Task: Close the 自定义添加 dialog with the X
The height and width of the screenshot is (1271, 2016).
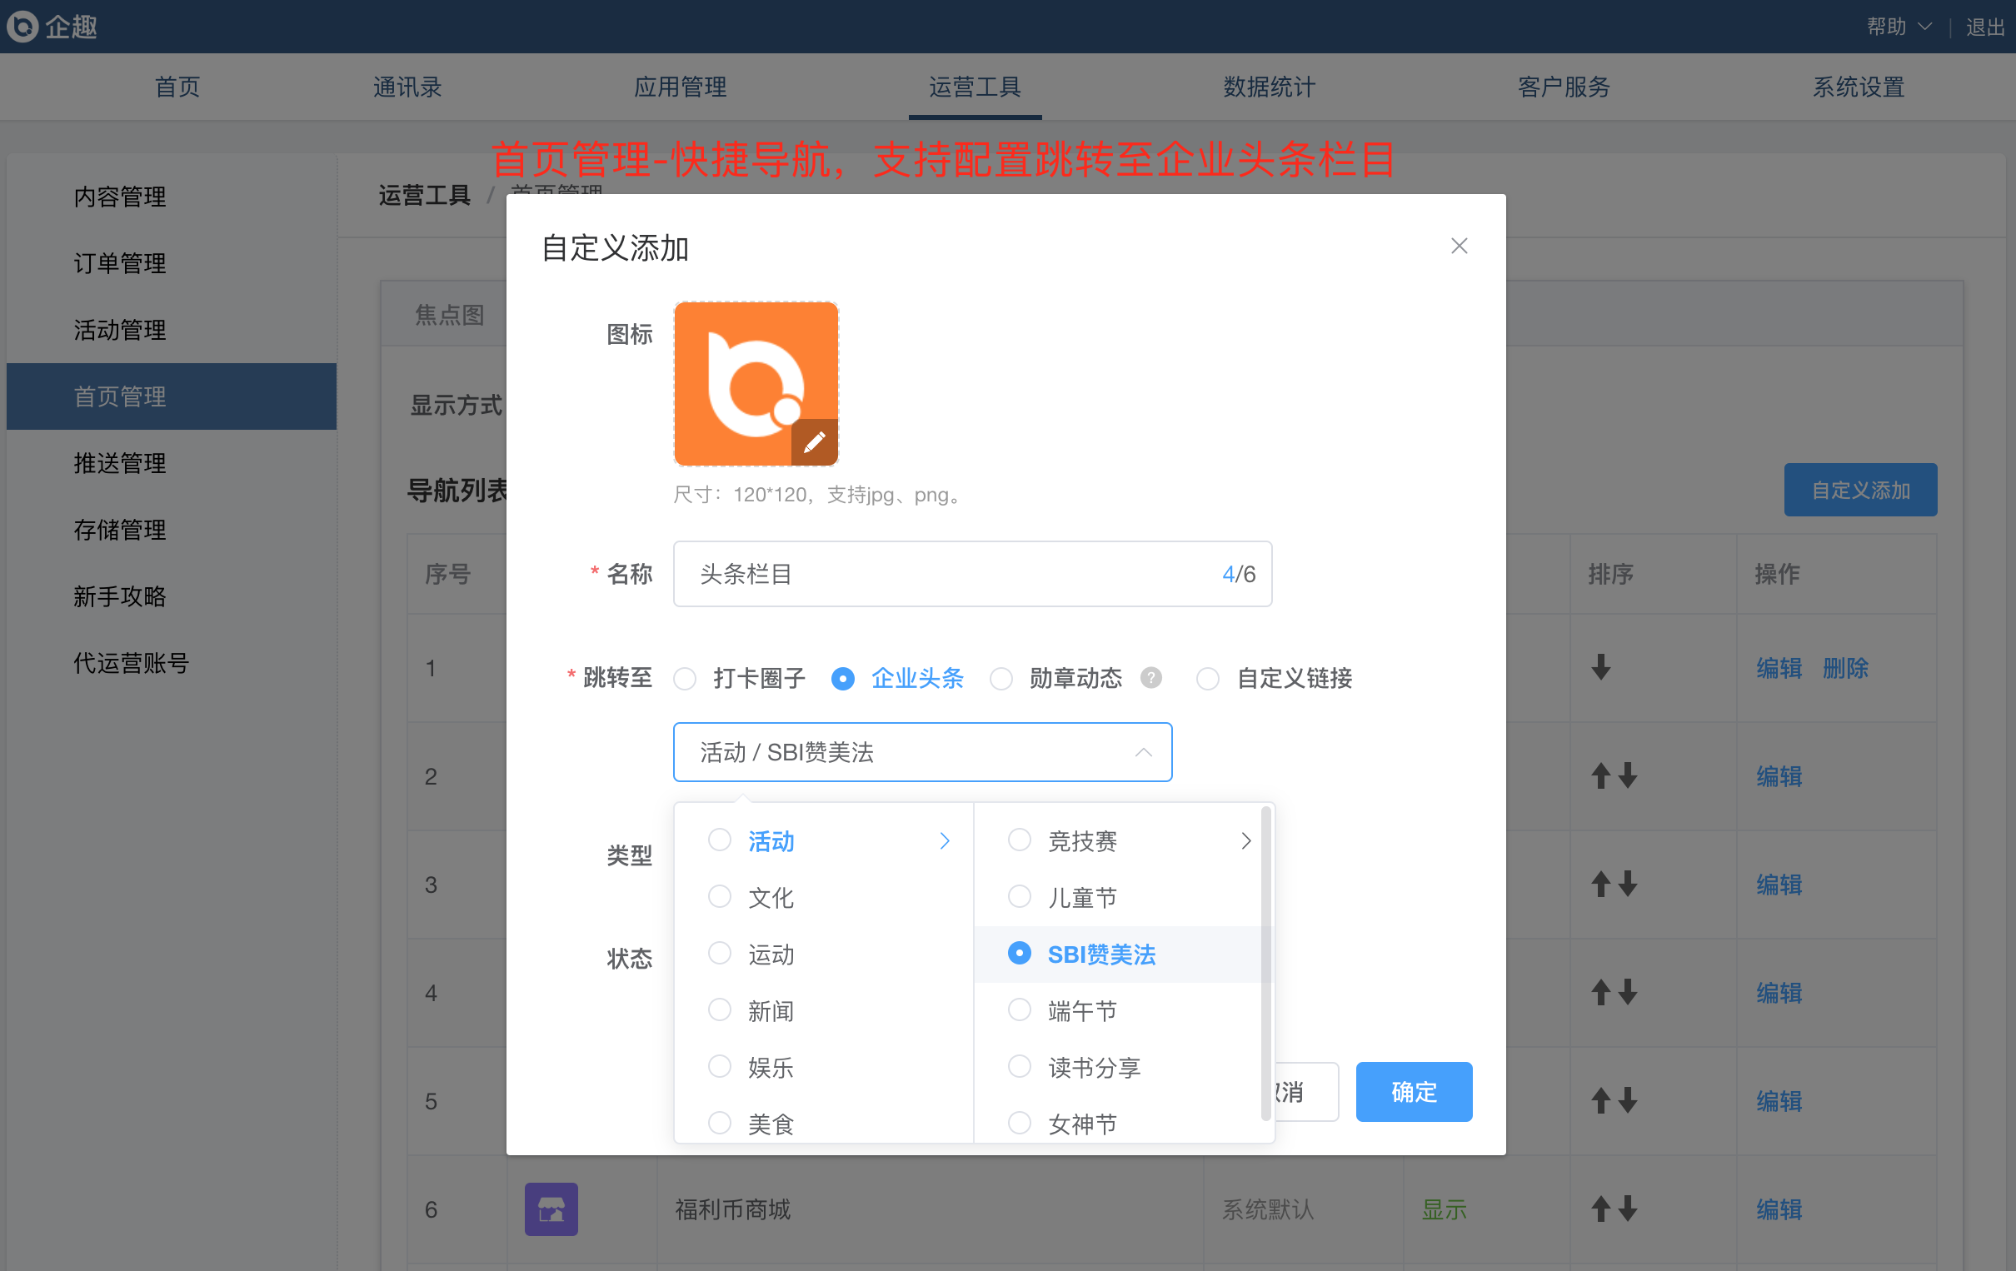Action: click(1459, 247)
